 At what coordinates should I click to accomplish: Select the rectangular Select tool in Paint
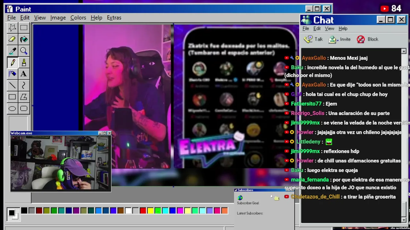pyautogui.click(x=24, y=28)
